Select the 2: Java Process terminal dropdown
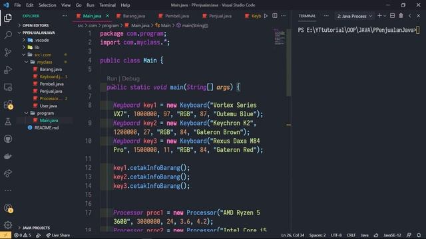 354,16
